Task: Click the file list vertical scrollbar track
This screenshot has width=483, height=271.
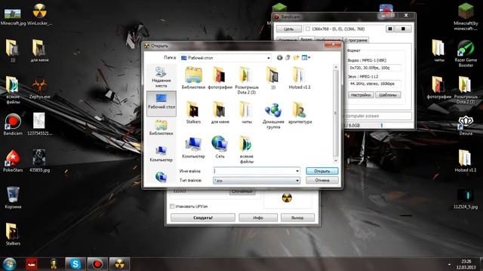Action: click(x=335, y=114)
